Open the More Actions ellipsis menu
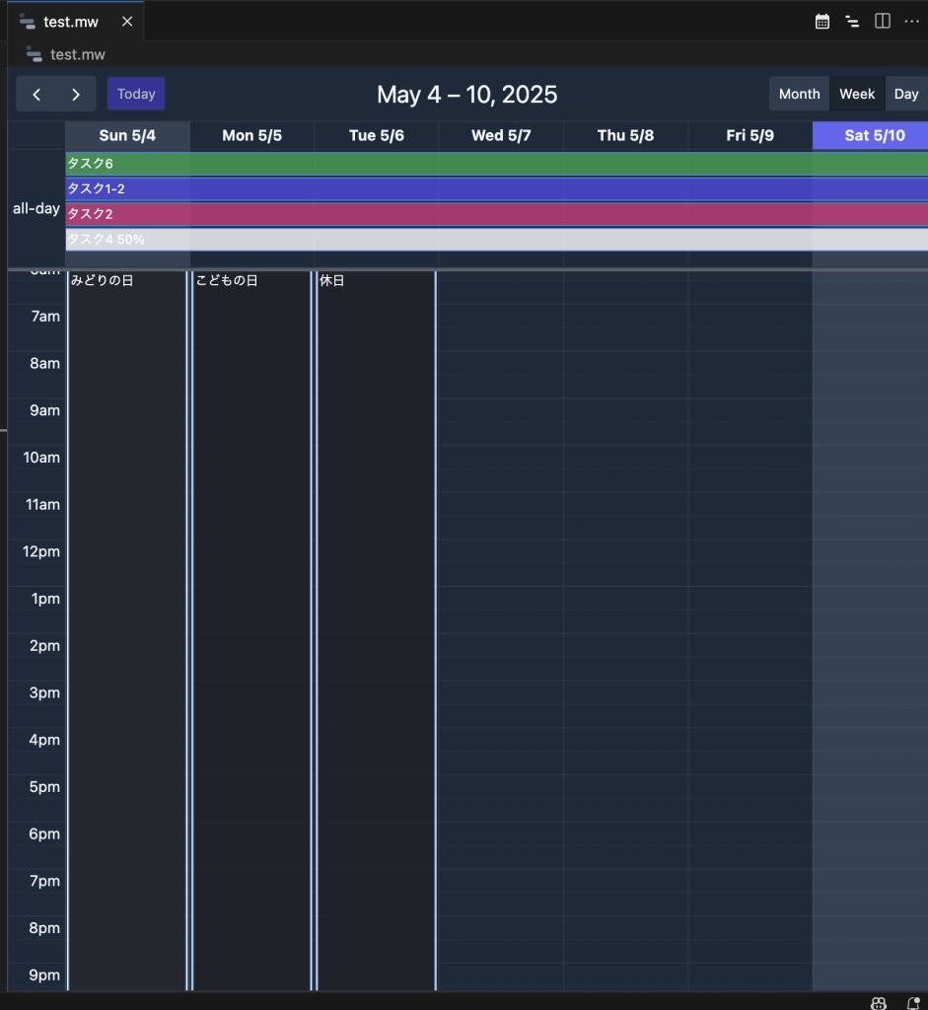The height and width of the screenshot is (1010, 928). click(911, 22)
